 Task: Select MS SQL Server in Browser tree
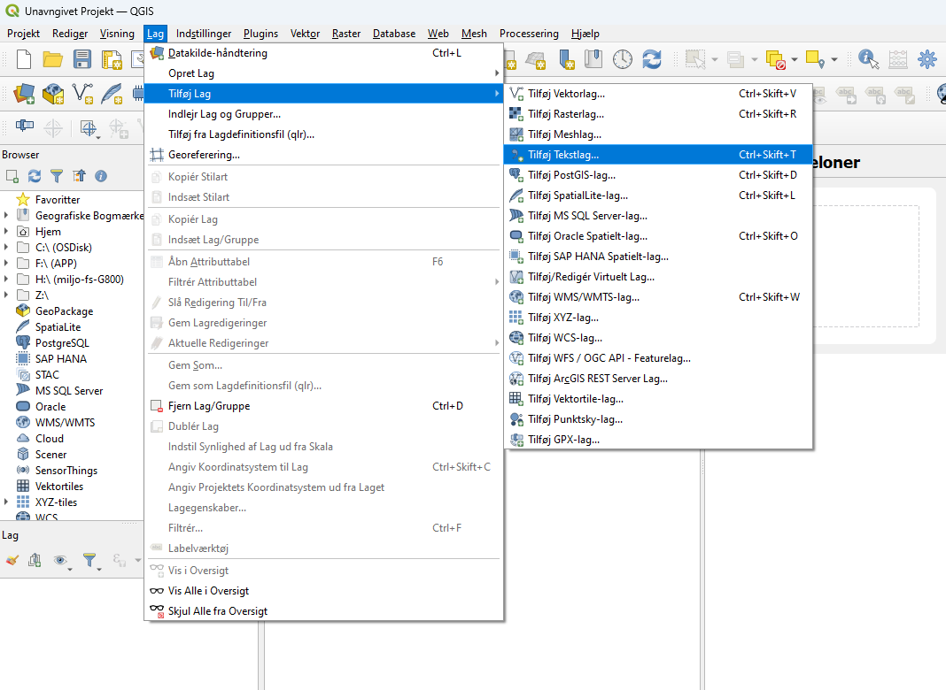coord(69,390)
